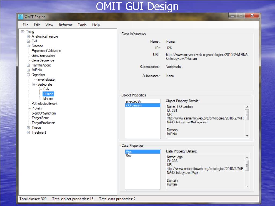Select Sex in Data Properties list
The image size is (275, 206).
[x=143, y=156]
